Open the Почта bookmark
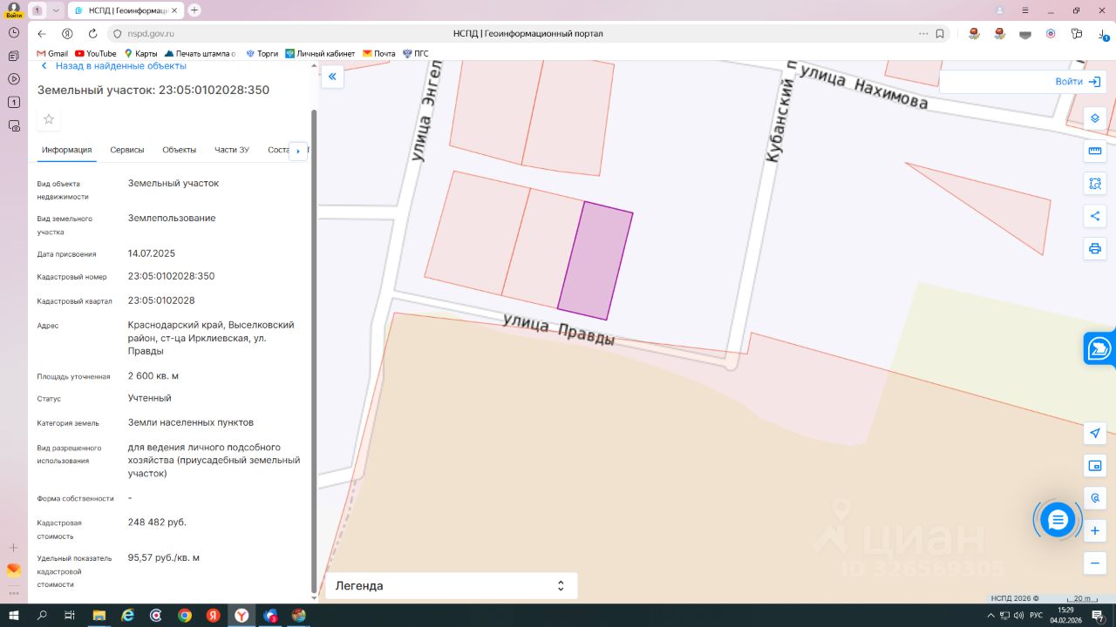 tap(379, 54)
